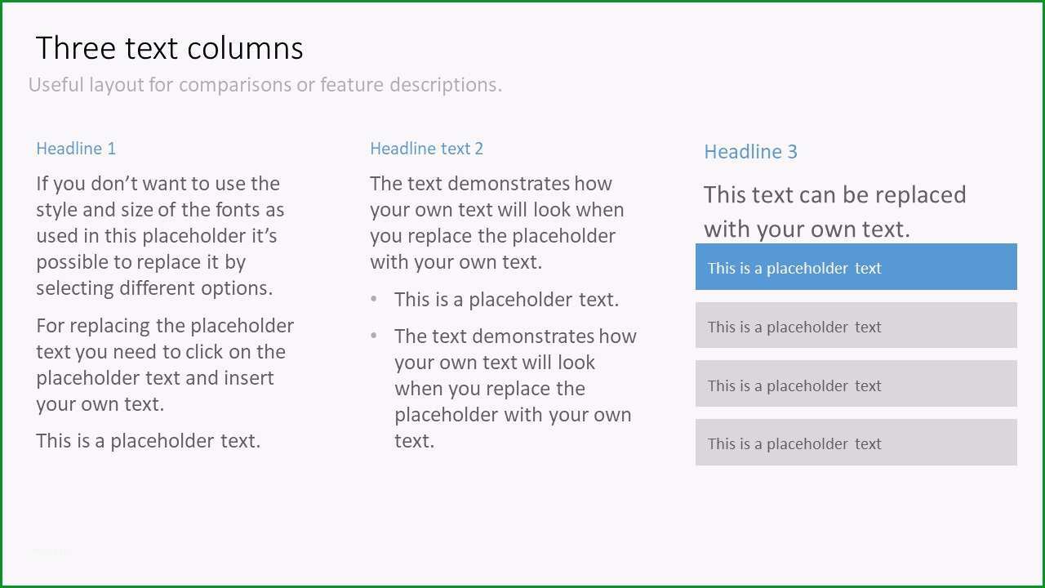Click the word 'Useful' in the subtitle
Screen dimensions: 1045x588
(56, 85)
